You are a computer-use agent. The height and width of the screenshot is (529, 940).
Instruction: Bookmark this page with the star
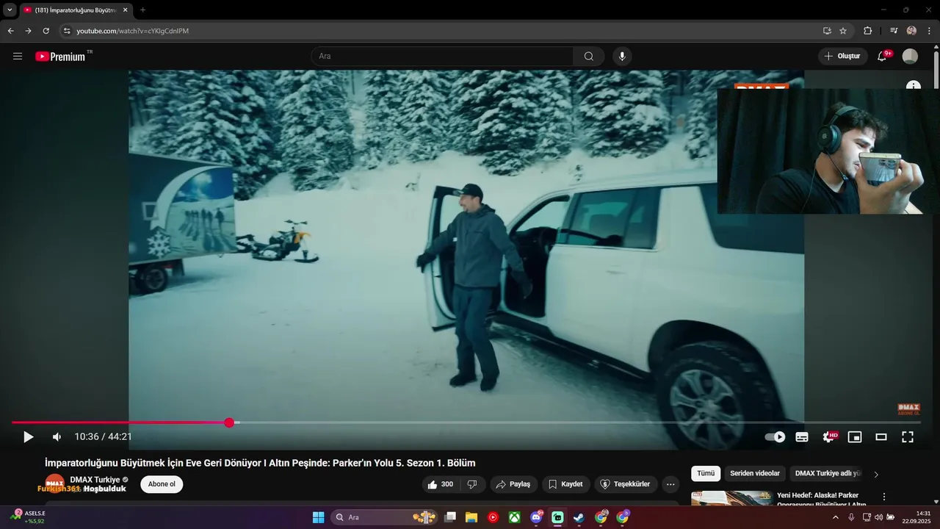pyautogui.click(x=843, y=31)
